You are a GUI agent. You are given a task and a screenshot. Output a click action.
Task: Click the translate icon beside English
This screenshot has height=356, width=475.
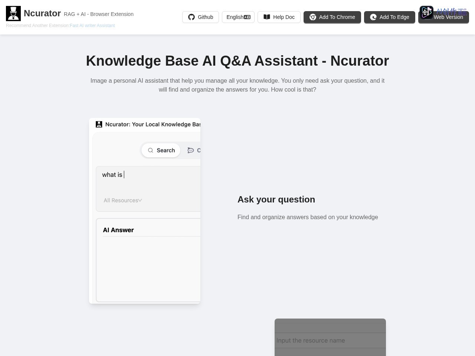coord(247,17)
